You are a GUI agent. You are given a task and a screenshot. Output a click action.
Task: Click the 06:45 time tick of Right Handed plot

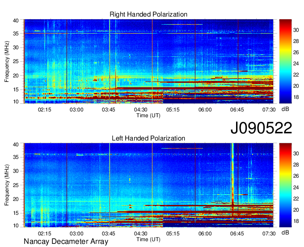pyautogui.click(x=237, y=110)
